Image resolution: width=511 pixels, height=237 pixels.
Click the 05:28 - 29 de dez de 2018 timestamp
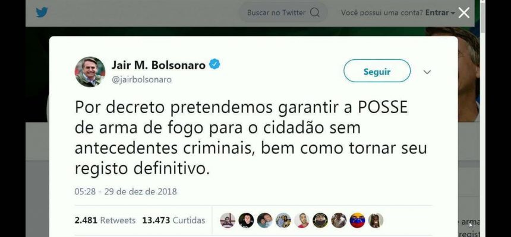tap(125, 191)
